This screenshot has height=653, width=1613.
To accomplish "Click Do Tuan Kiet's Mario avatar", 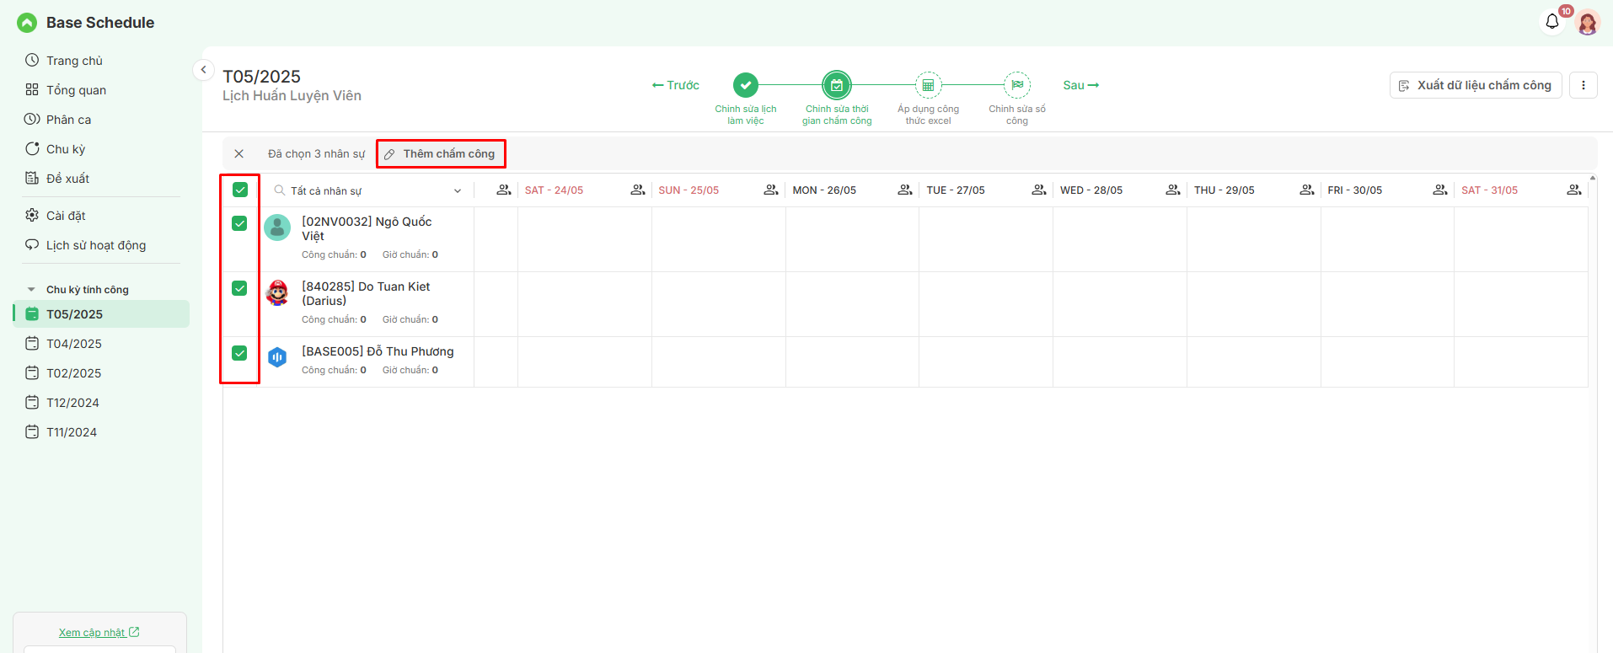I will (x=277, y=293).
